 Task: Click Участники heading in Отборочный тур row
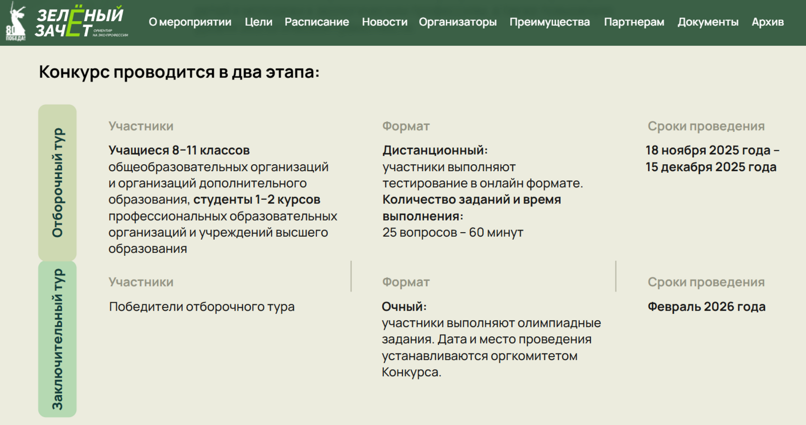(x=141, y=126)
